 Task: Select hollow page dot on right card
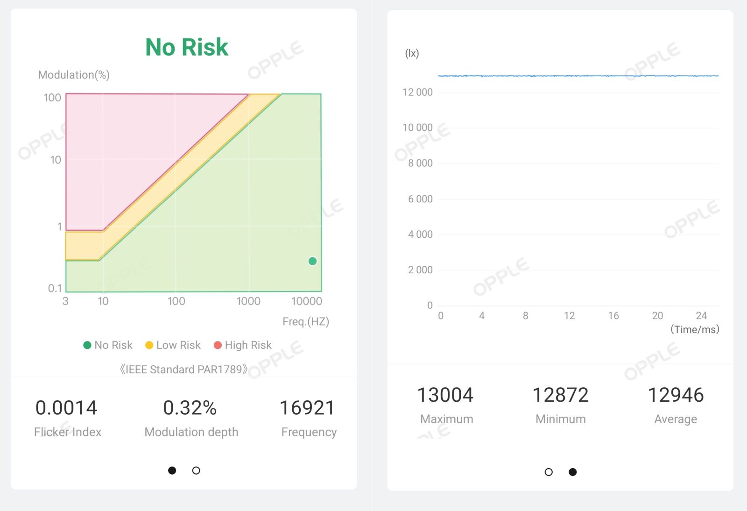click(549, 472)
